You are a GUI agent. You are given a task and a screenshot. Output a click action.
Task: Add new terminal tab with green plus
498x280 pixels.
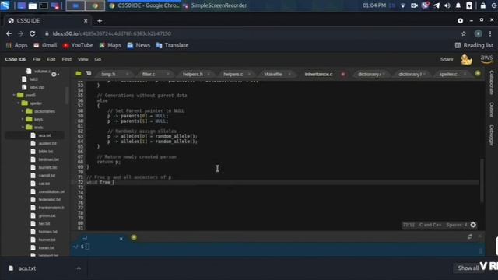coord(134,237)
